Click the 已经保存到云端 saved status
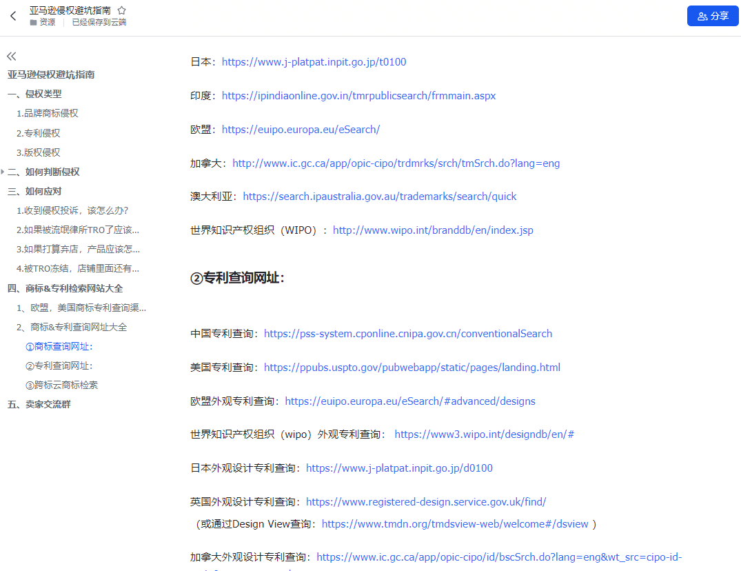 click(99, 22)
